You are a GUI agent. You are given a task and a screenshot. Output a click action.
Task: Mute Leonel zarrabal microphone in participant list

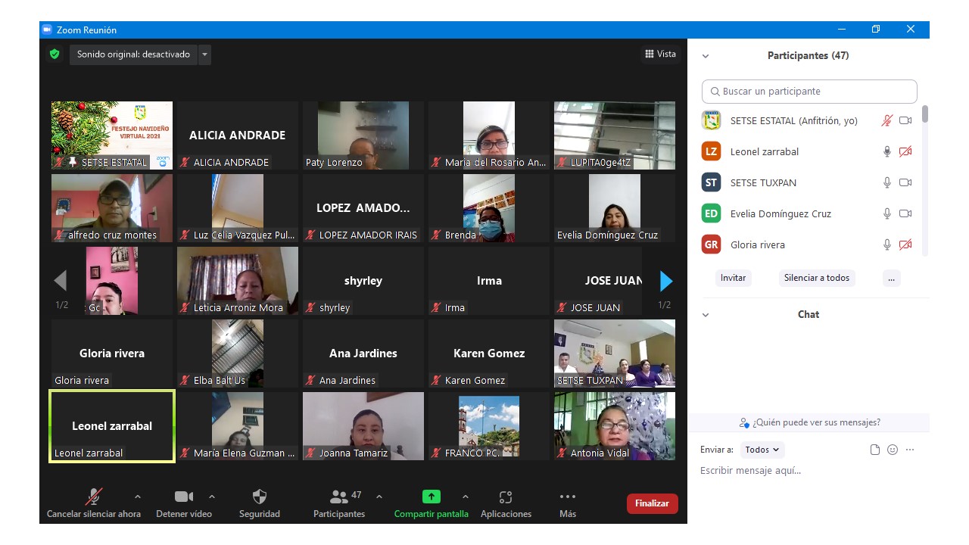[x=887, y=151]
